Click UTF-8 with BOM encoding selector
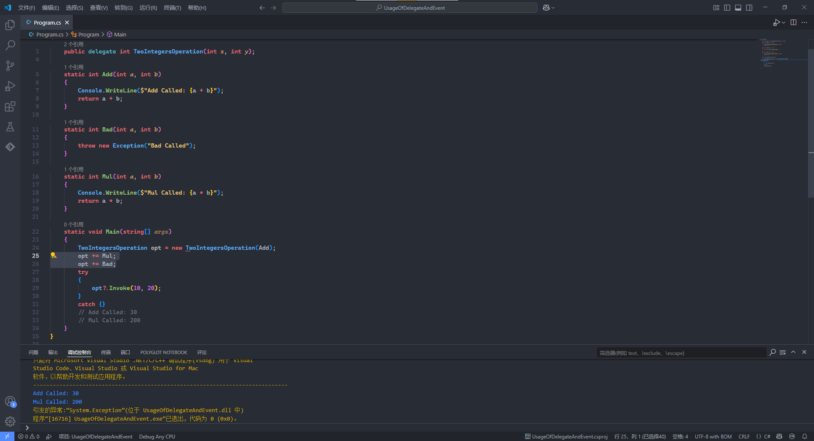Image resolution: width=814 pixels, height=441 pixels. coord(713,436)
